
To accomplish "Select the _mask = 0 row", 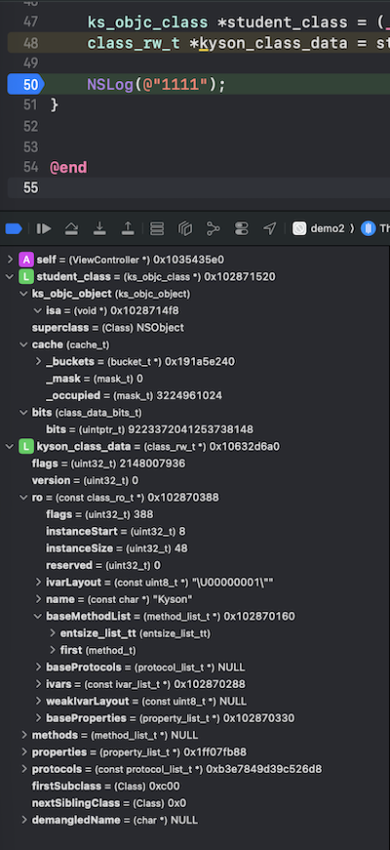I will point(95,379).
